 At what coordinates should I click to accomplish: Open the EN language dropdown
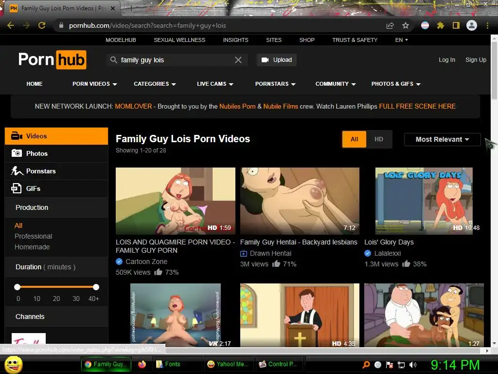pos(401,40)
